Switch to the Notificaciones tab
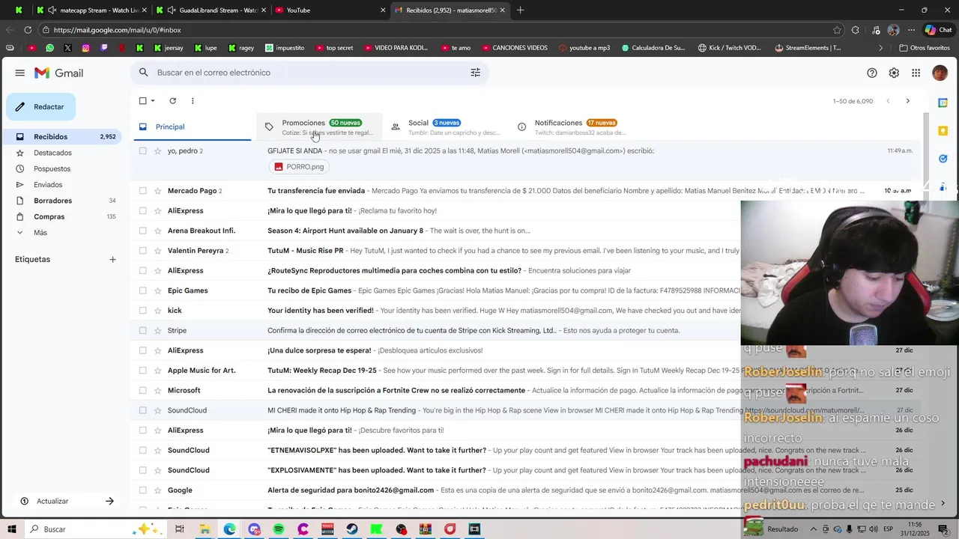 (572, 127)
